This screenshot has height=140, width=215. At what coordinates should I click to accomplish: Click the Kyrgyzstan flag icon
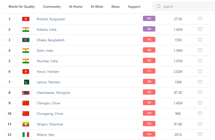point(26,19)
